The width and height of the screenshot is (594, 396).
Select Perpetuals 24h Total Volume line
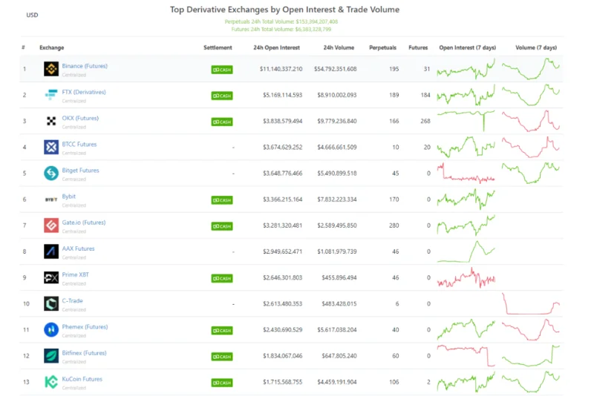point(281,22)
